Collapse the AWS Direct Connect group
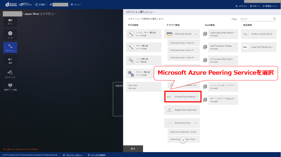This screenshot has width=281, height=157. pyautogui.click(x=196, y=34)
